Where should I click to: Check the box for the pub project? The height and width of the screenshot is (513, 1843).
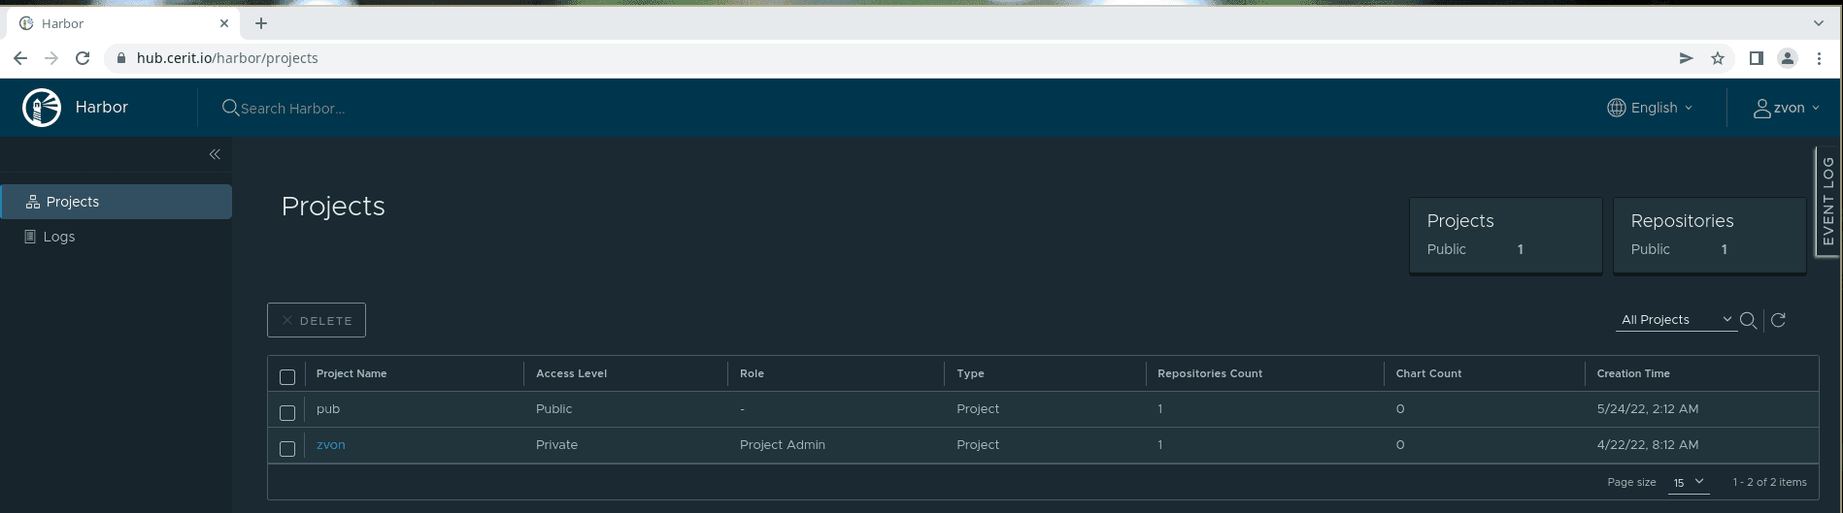[287, 413]
